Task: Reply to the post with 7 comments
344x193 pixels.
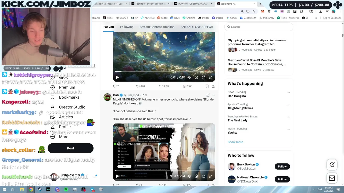Action: 116,86
